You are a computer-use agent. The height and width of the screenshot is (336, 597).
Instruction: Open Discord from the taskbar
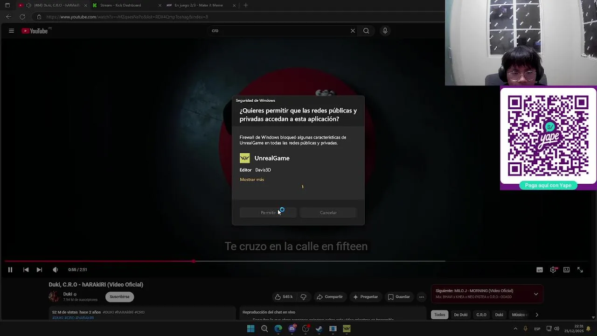[x=292, y=329]
